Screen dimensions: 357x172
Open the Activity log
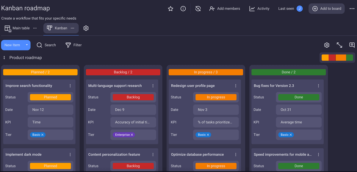tap(259, 9)
